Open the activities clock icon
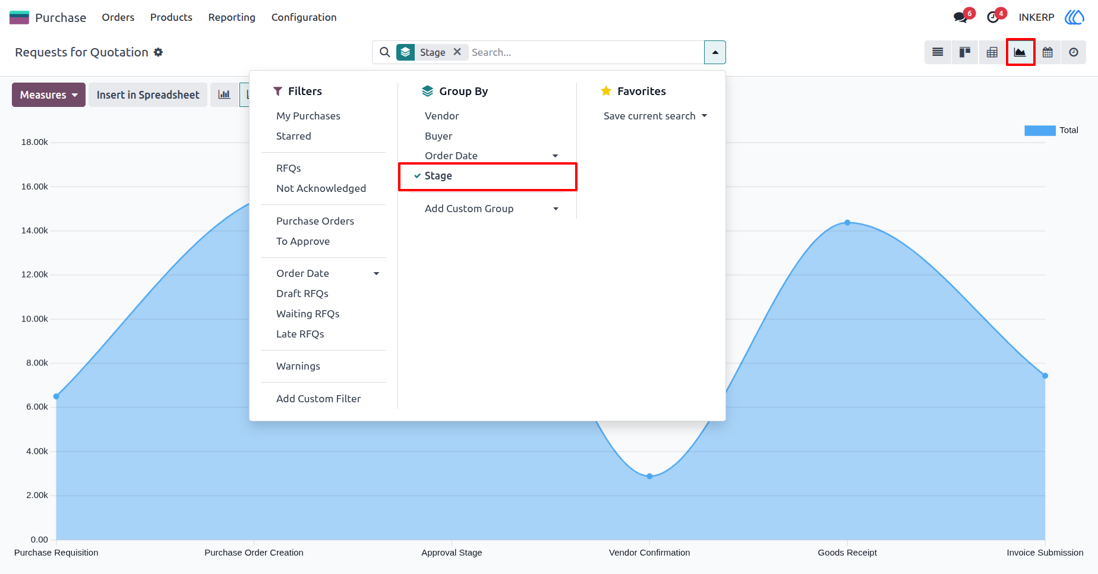The height and width of the screenshot is (574, 1098). point(993,17)
